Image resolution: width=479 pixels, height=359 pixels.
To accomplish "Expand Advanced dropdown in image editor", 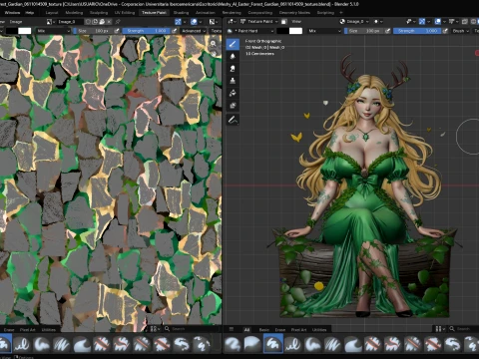I will (x=194, y=31).
